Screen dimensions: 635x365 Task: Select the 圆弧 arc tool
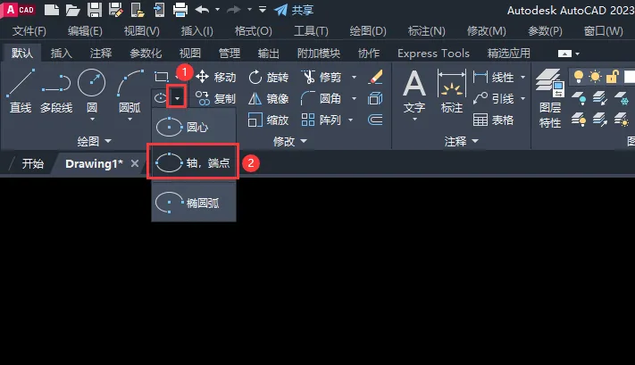[130, 91]
